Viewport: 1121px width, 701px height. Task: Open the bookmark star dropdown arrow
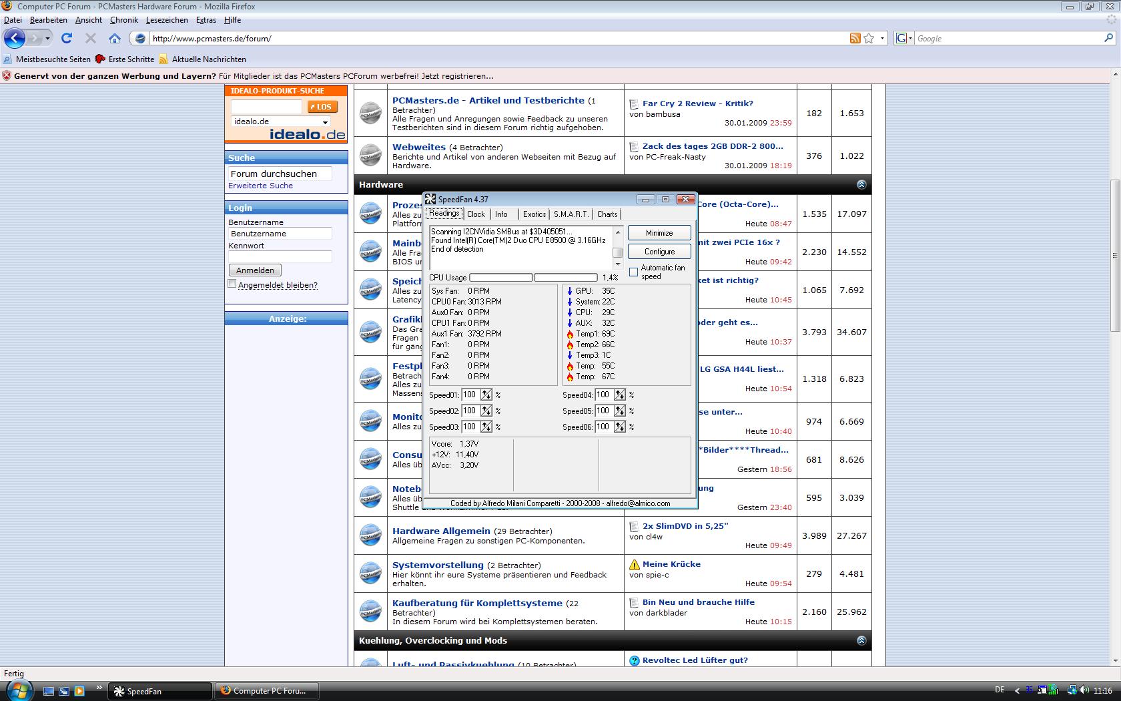point(882,38)
